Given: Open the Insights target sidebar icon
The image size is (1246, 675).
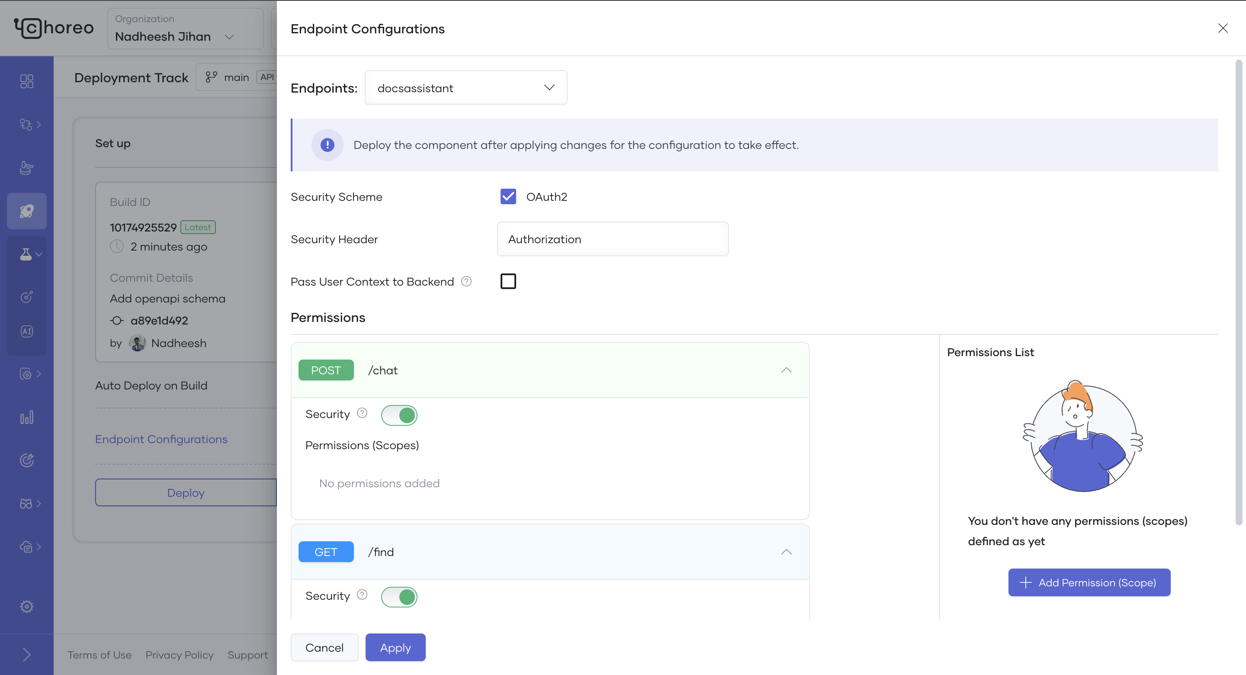Looking at the screenshot, I should (26, 460).
